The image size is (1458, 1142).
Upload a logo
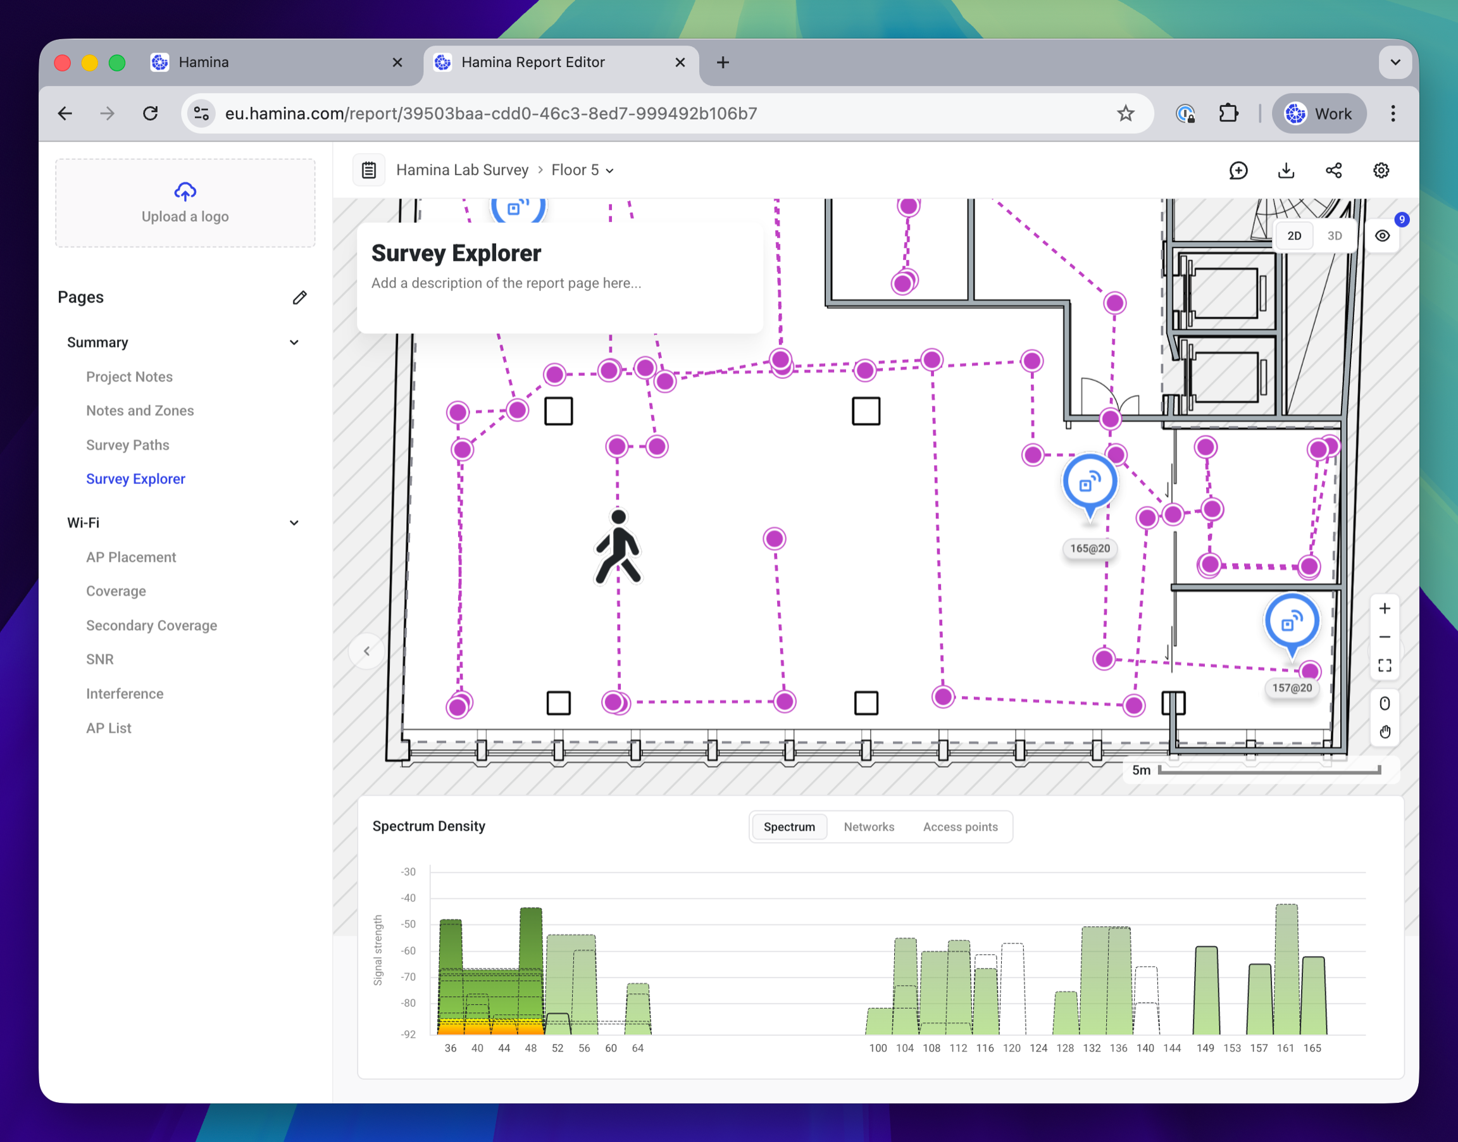tap(185, 203)
